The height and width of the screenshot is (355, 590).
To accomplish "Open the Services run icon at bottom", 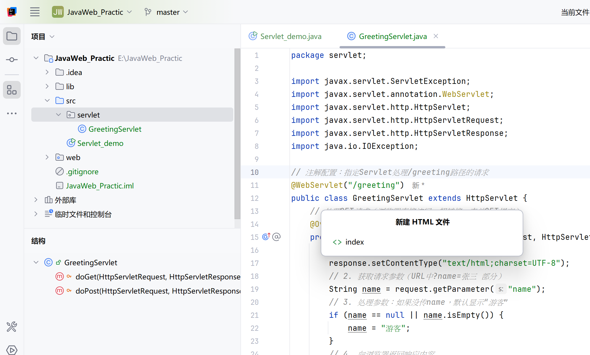I will [x=12, y=350].
